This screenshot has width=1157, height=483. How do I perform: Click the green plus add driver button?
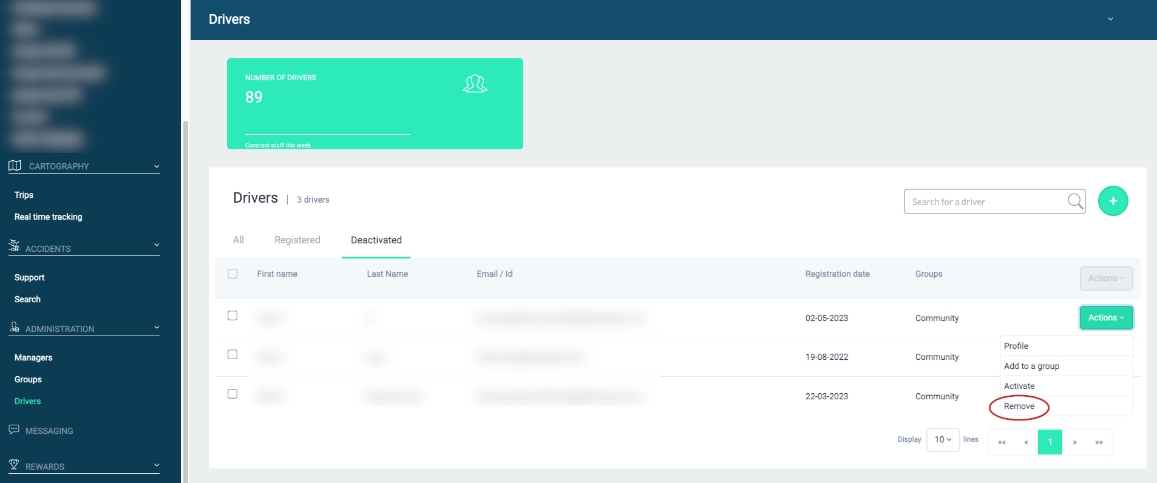coord(1113,201)
